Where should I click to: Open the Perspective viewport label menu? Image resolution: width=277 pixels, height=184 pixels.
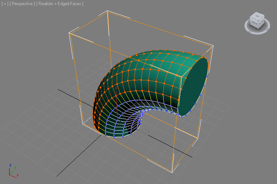coord(22,4)
